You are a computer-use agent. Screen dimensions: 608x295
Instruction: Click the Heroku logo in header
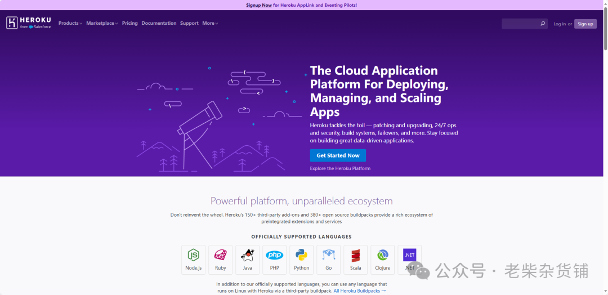coord(28,23)
